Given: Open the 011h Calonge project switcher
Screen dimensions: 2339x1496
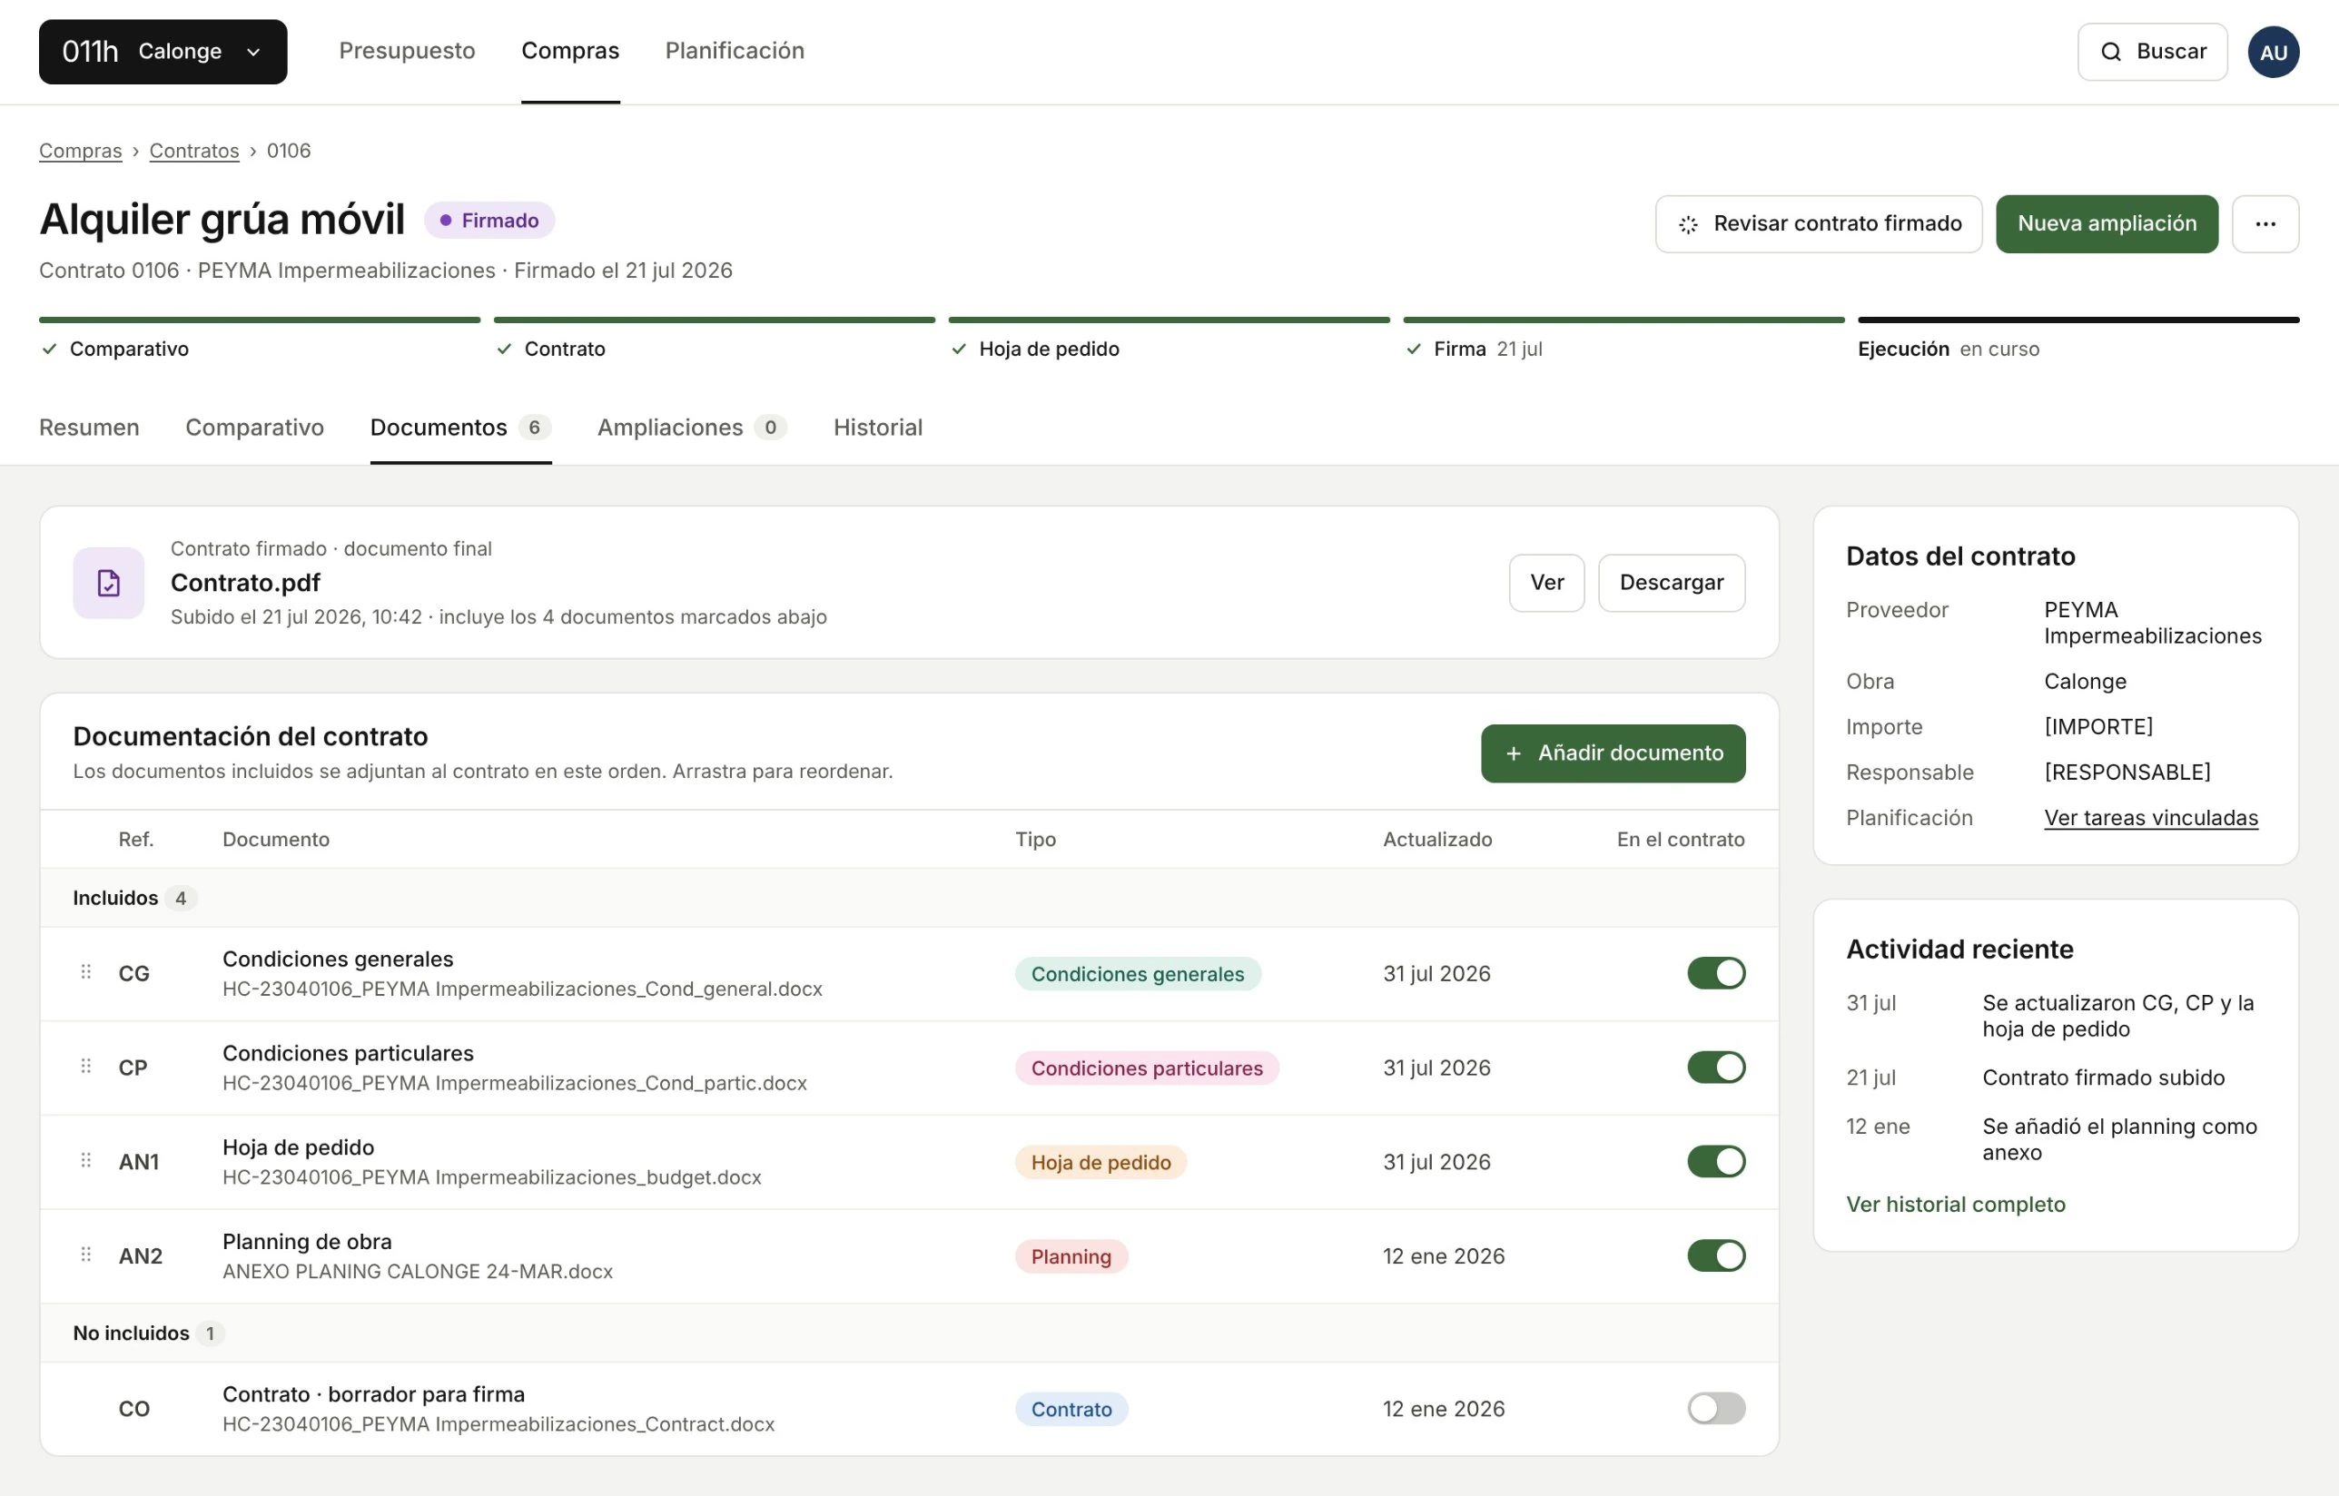Looking at the screenshot, I should [x=163, y=52].
